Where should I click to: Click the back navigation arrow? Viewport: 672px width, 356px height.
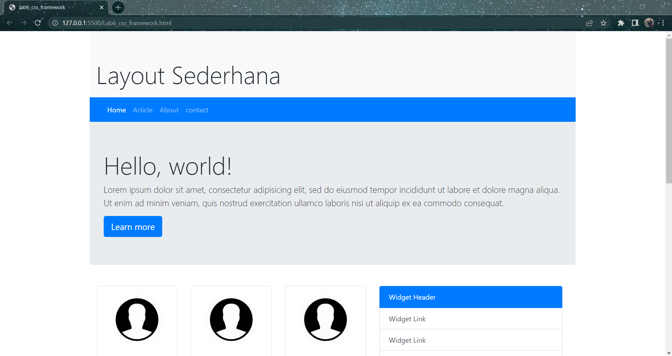point(9,23)
